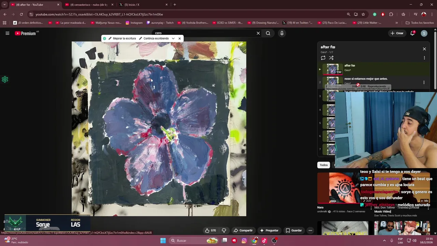The height and width of the screenshot is (246, 437).
Task: Open volume control in system tray
Action: coord(414,241)
